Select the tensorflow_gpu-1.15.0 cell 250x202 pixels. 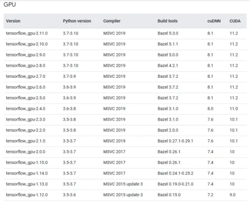click(27, 162)
